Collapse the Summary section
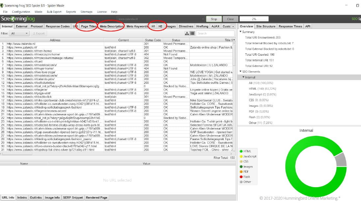 click(x=240, y=32)
